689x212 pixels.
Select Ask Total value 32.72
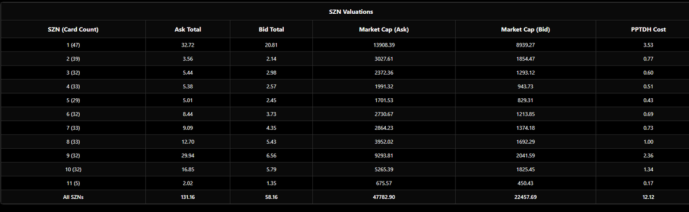pos(188,45)
